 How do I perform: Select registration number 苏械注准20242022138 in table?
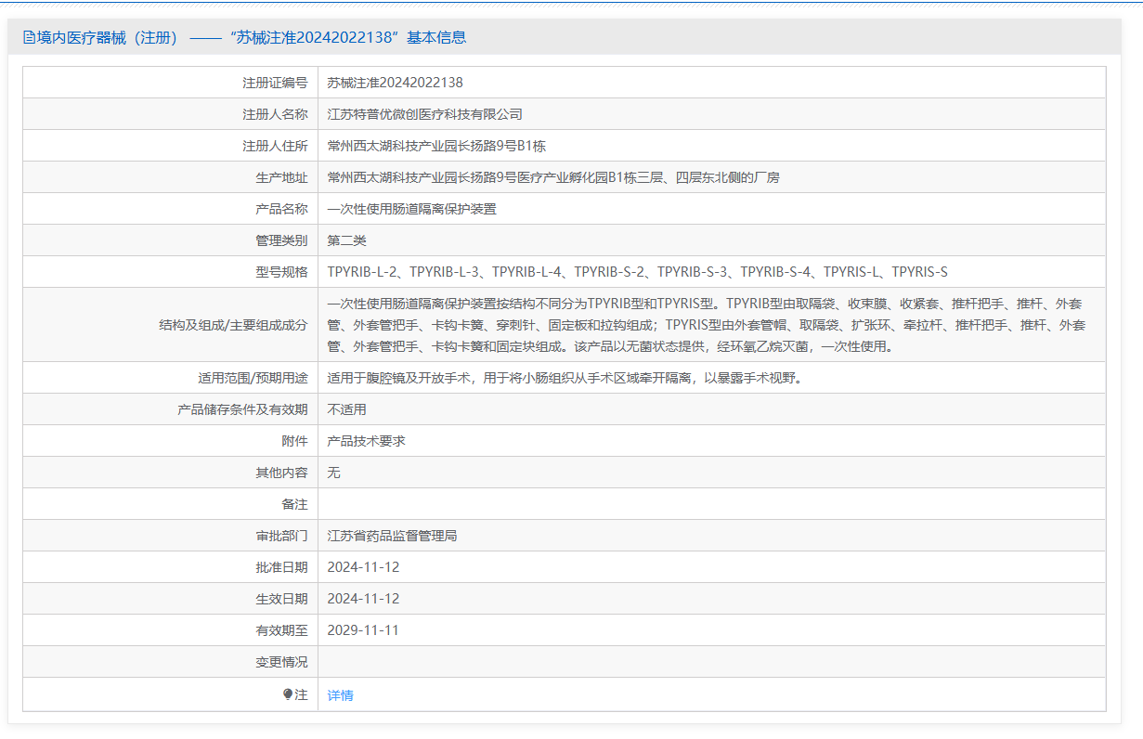pyautogui.click(x=395, y=83)
